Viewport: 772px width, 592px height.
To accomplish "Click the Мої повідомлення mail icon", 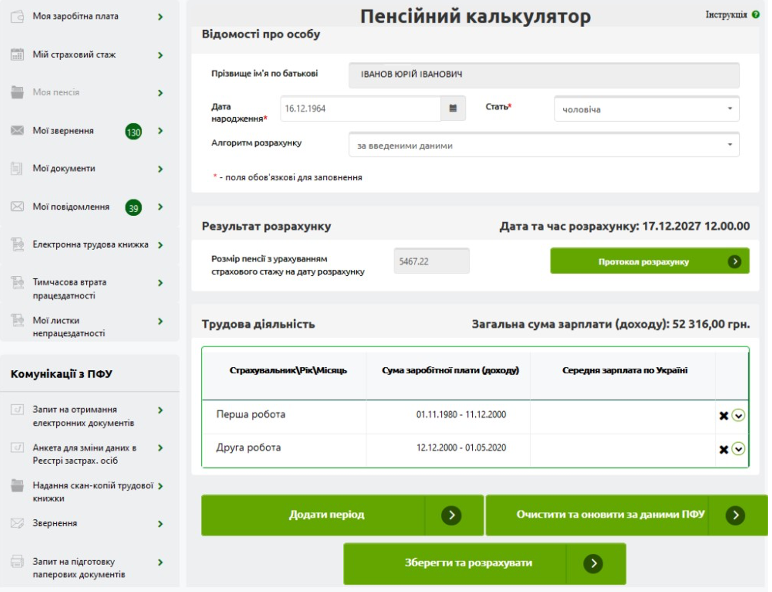I will [x=17, y=207].
